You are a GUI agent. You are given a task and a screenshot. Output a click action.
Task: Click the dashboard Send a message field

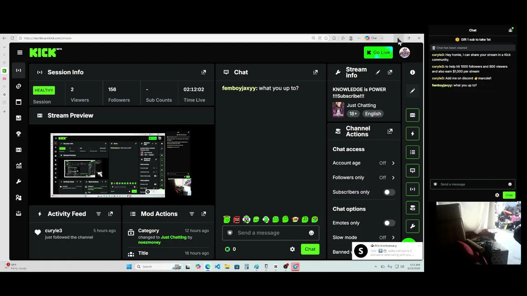(x=271, y=233)
